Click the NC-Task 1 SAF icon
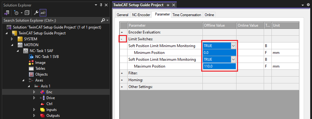This screenshot has width=312, height=119. pyautogui.click(x=26, y=51)
